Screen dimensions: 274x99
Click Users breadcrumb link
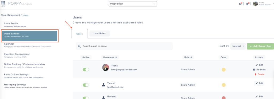coord(25,15)
